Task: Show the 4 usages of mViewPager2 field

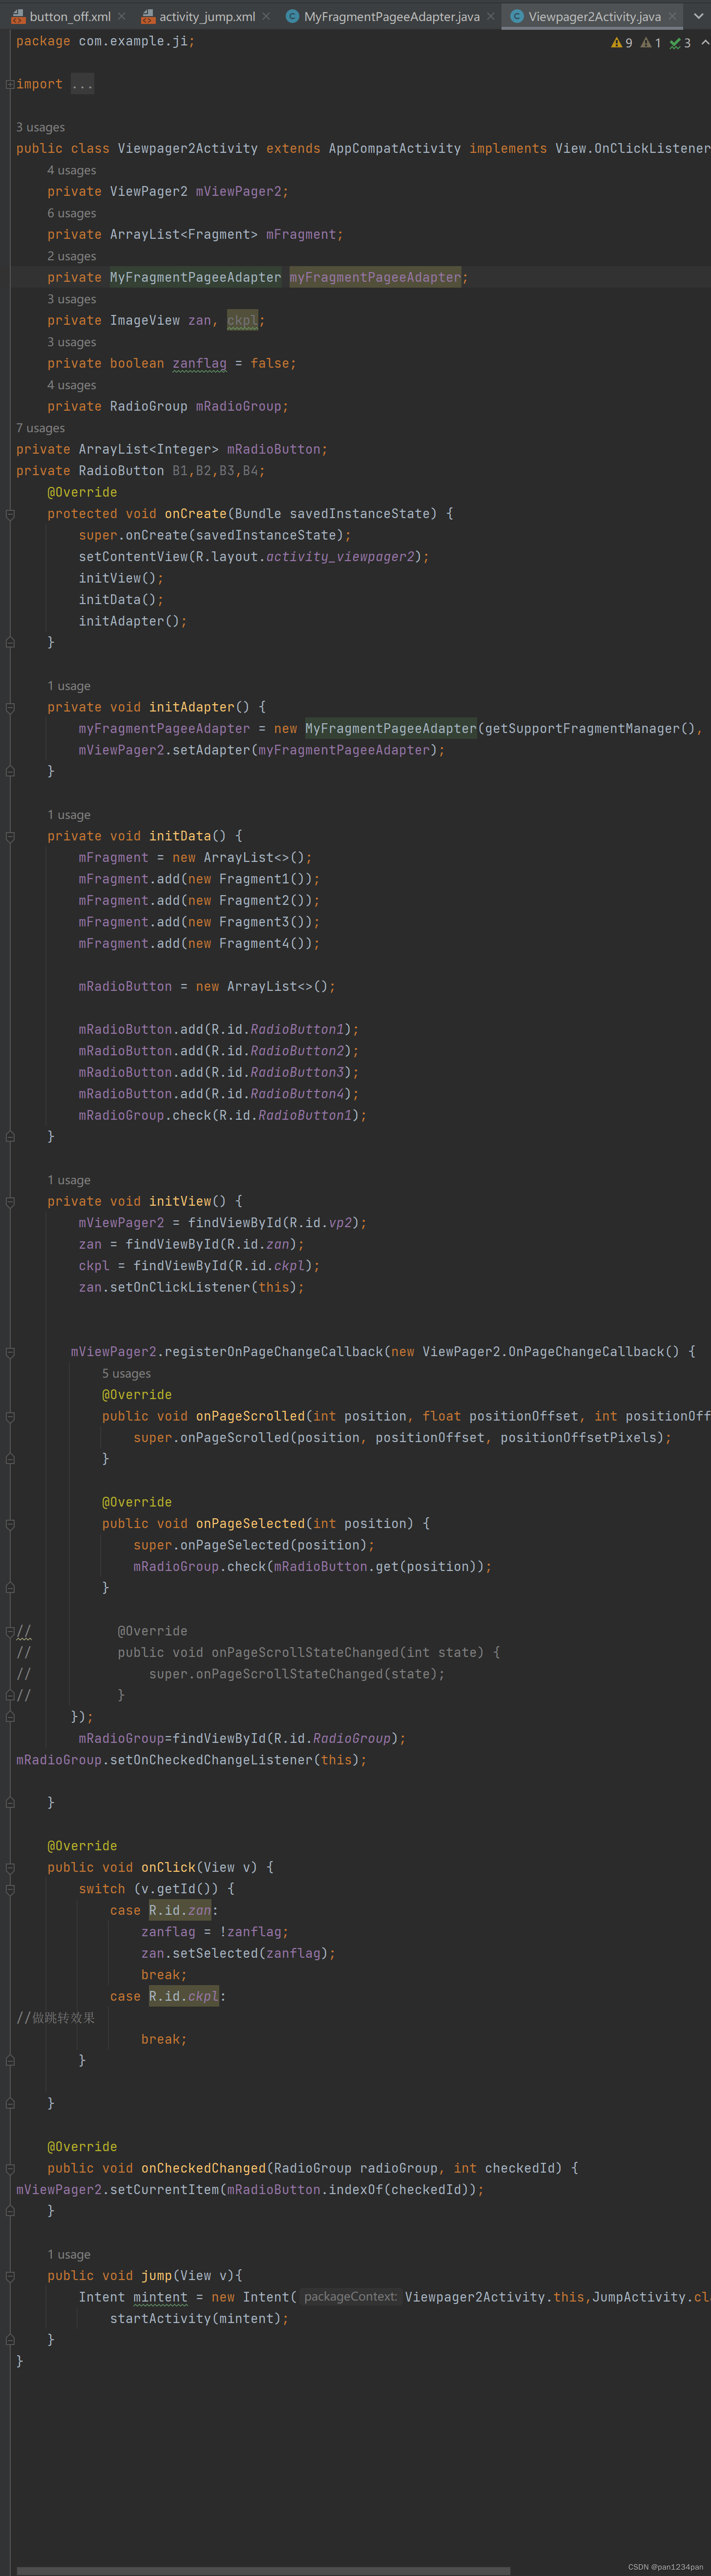Action: (71, 170)
